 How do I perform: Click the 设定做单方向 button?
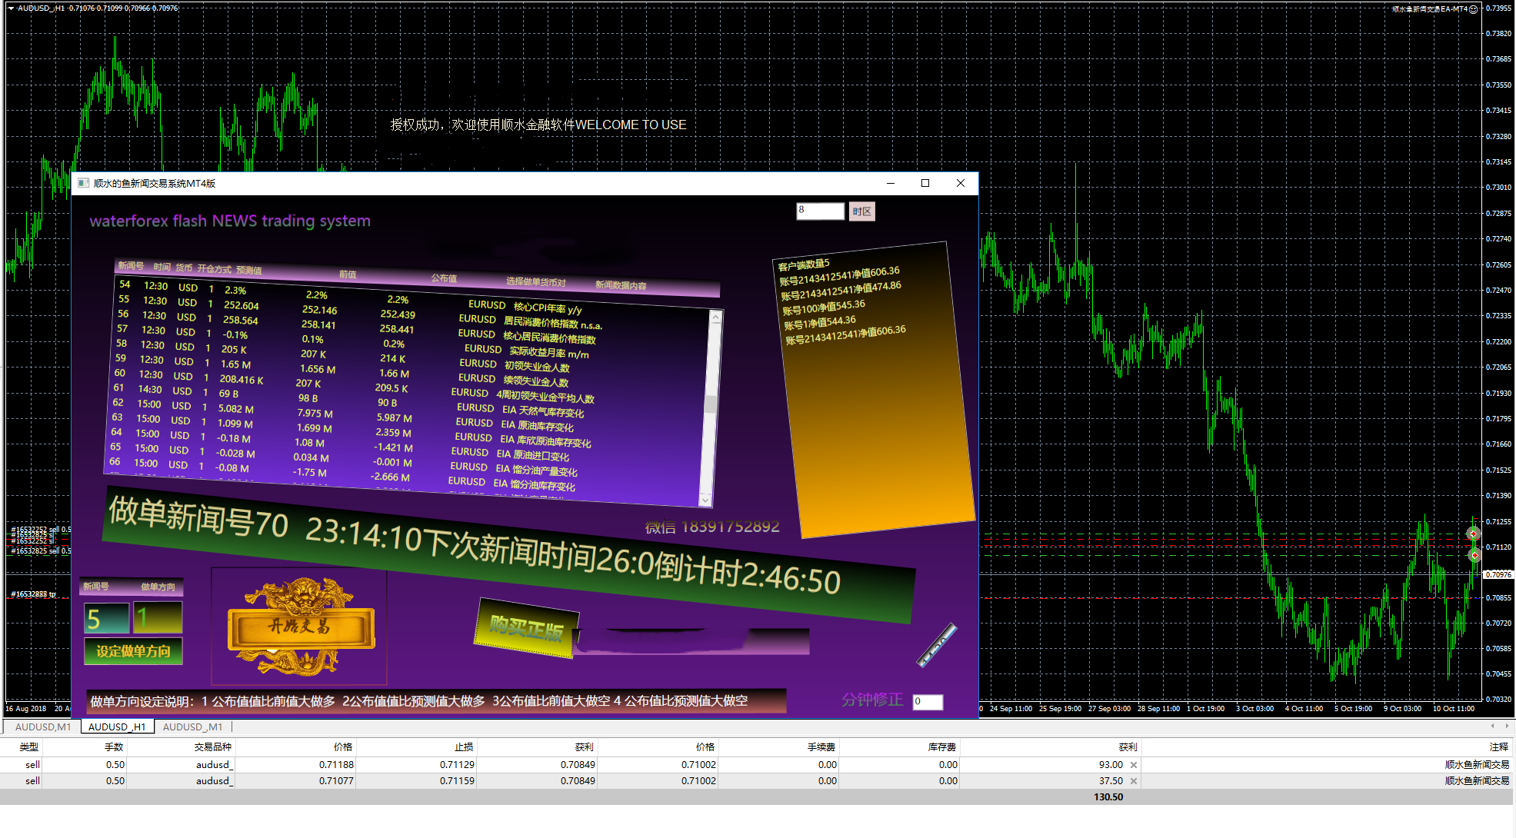133,651
